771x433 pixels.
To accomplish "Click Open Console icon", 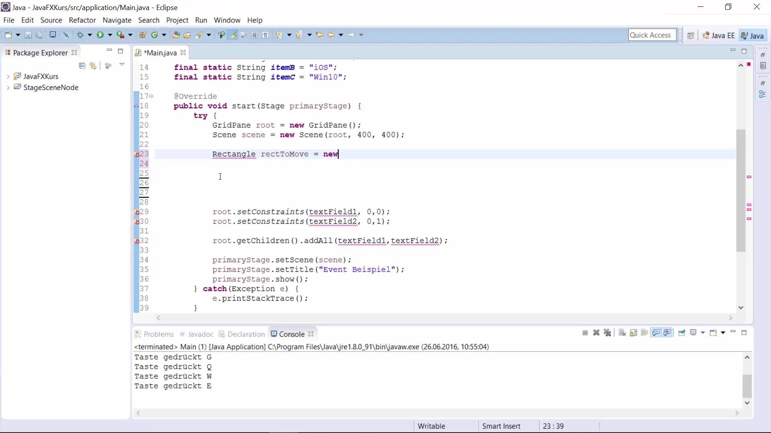I will [713, 333].
